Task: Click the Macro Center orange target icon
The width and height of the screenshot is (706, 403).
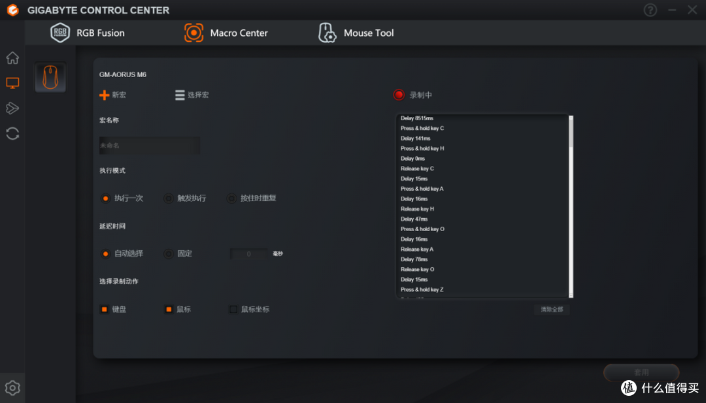Action: coord(193,33)
